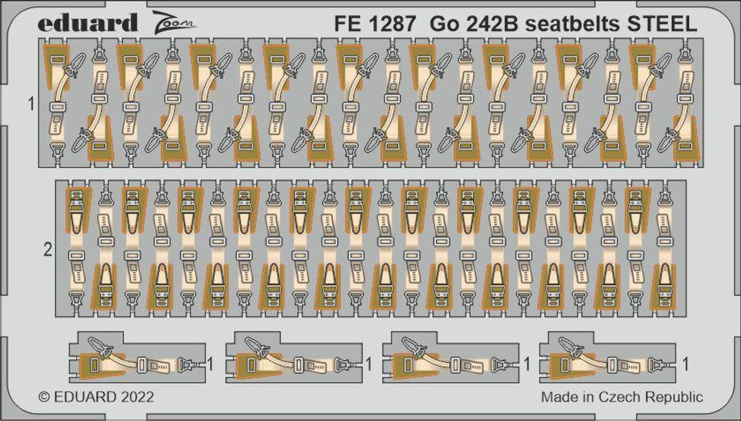This screenshot has height=421, width=741.
Task: Click the row label number 2 at left
Action: pyautogui.click(x=47, y=250)
